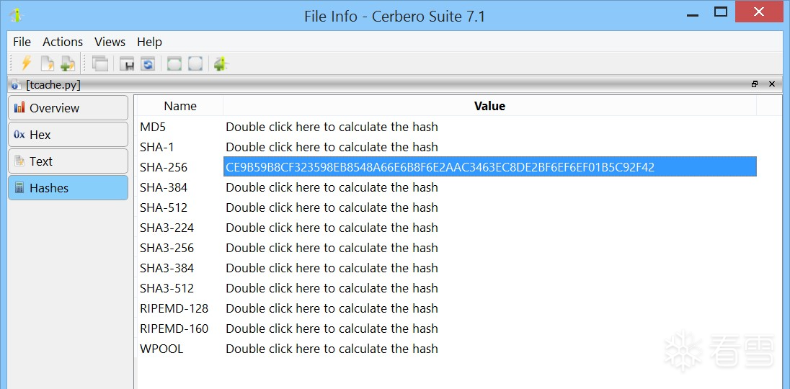Image resolution: width=790 pixels, height=389 pixels.
Task: Click the document with lightning bolt icon
Action: tap(47, 63)
